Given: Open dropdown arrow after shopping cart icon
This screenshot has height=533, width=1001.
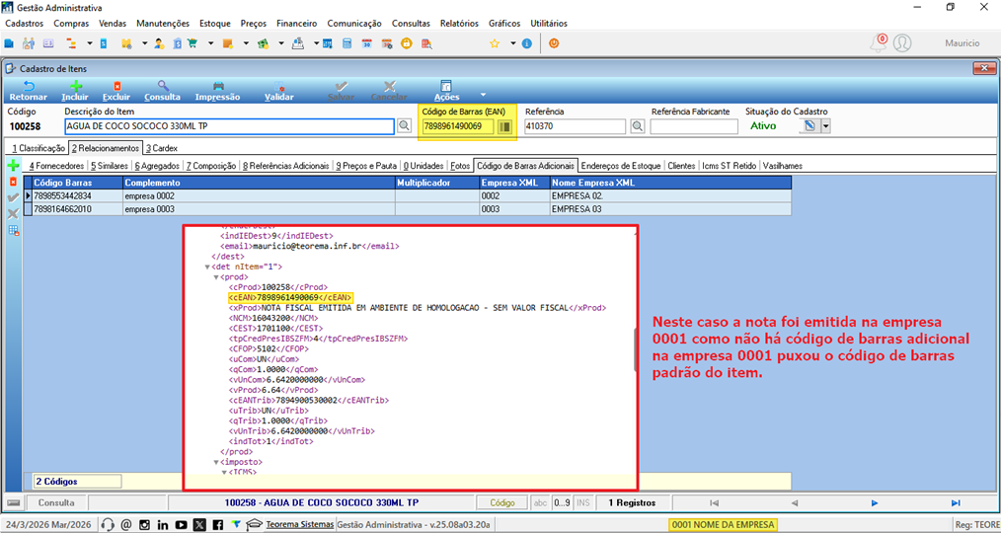Looking at the screenshot, I should click(x=210, y=43).
